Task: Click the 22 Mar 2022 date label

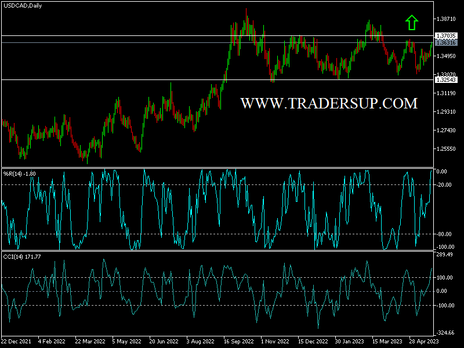Action: 90,341
